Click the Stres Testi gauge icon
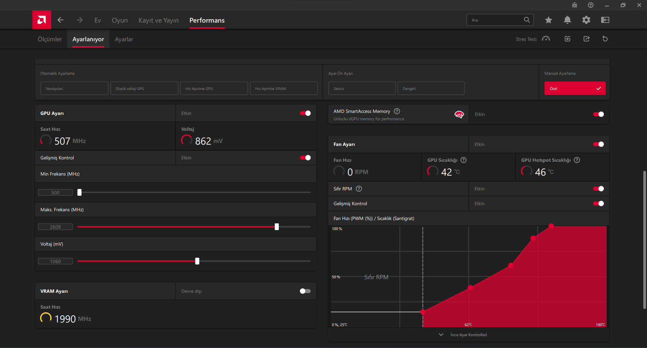 pos(546,39)
